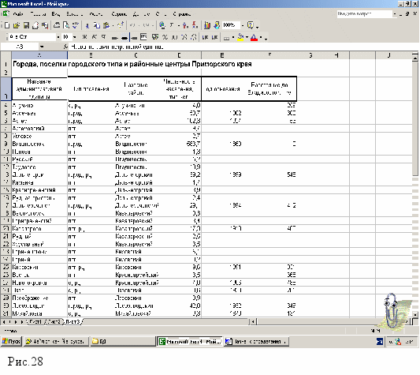Screen dimensions: 420x375
Task: Toggle centered text alignment
Action: (x=124, y=37)
